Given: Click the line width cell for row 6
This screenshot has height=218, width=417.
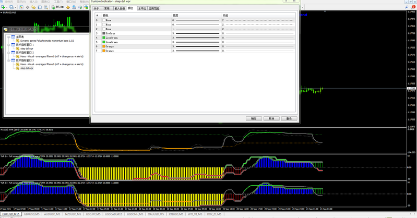Looking at the screenshot, I should (196, 46).
